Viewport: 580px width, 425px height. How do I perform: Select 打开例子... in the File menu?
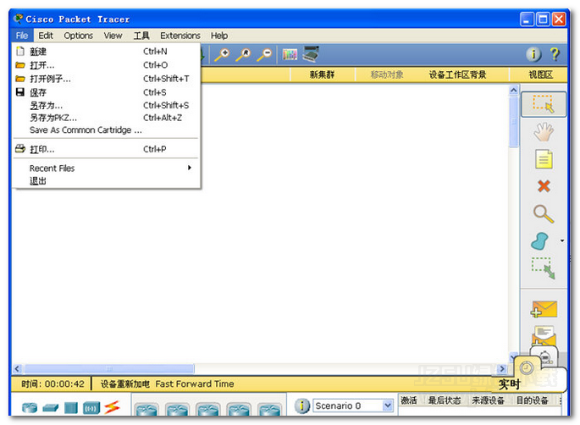(x=107, y=79)
